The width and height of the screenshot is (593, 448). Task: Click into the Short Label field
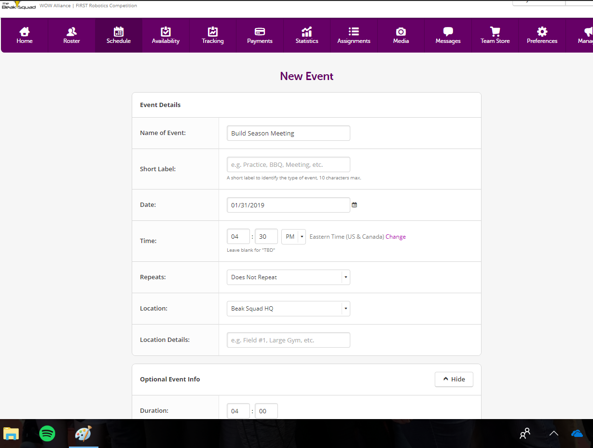click(x=289, y=164)
